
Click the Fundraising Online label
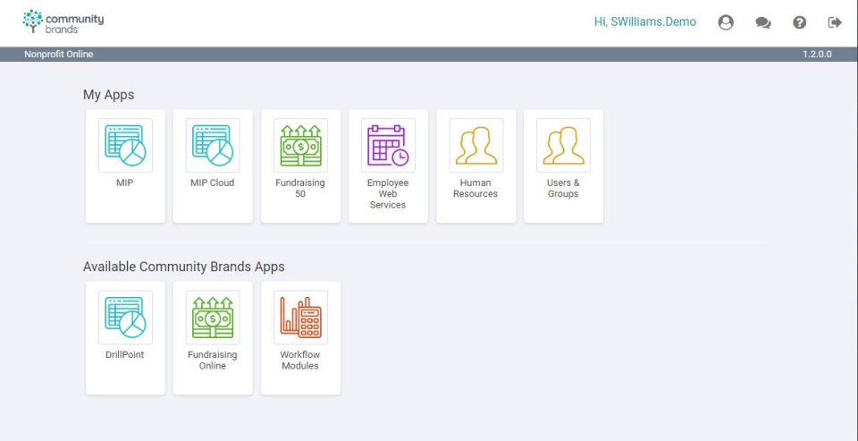(x=213, y=360)
